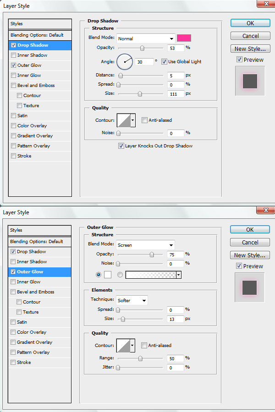The image size is (275, 412).
Task: Open the Technique Softer dropdown
Action: (x=132, y=300)
